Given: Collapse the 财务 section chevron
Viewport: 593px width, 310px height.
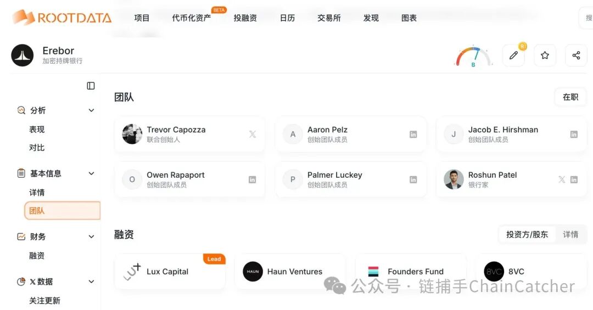Looking at the screenshot, I should point(91,236).
